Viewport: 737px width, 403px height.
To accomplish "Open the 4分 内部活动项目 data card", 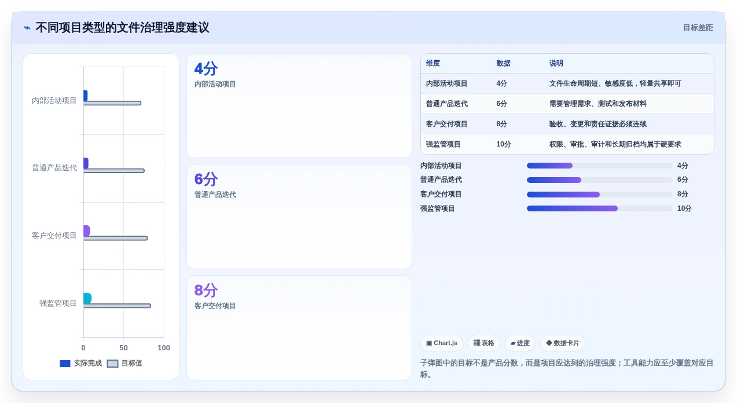I will pyautogui.click(x=299, y=106).
